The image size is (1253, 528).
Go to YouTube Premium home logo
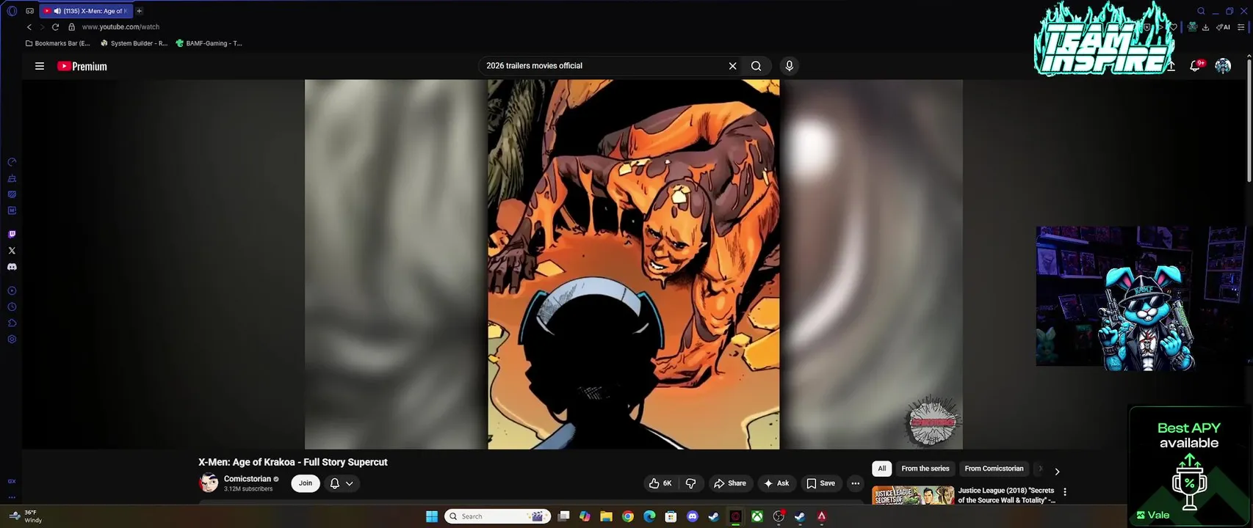coord(82,66)
